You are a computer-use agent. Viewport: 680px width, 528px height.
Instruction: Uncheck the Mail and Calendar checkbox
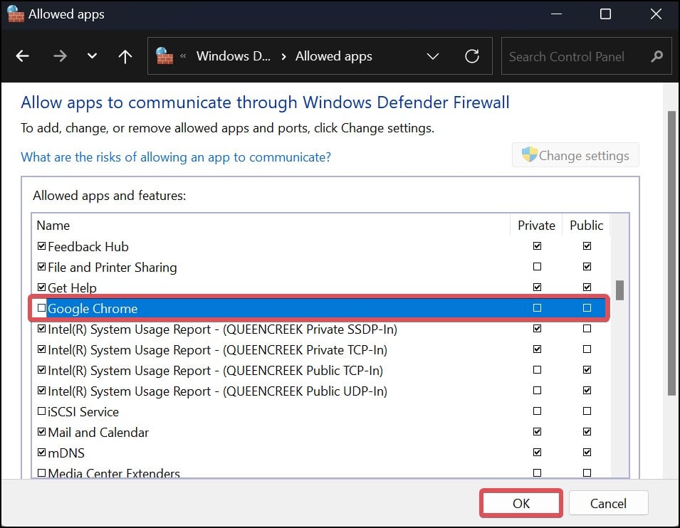pyautogui.click(x=41, y=432)
